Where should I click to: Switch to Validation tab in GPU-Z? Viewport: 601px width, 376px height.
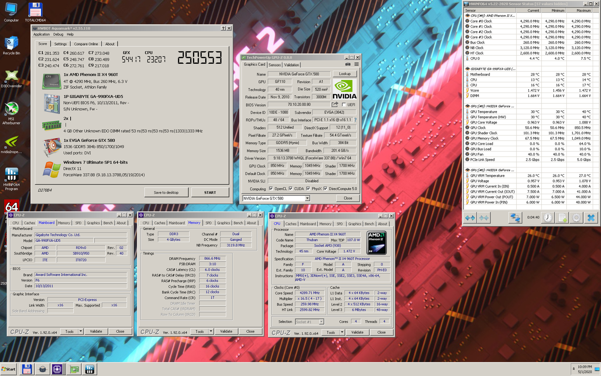coord(291,65)
